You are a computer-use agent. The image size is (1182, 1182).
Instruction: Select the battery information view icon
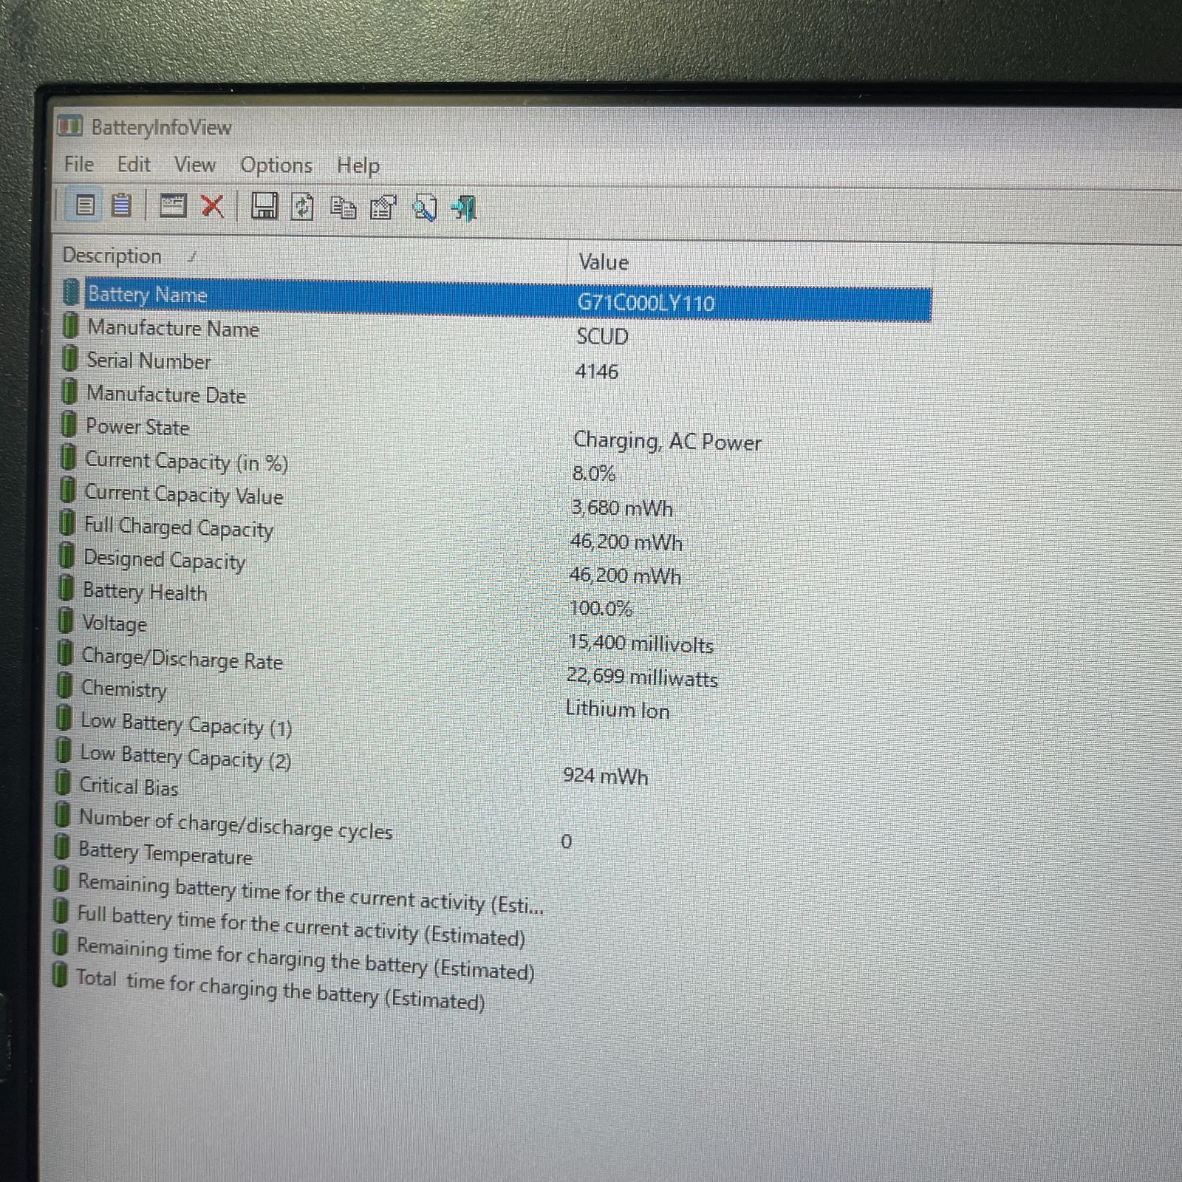tap(85, 205)
